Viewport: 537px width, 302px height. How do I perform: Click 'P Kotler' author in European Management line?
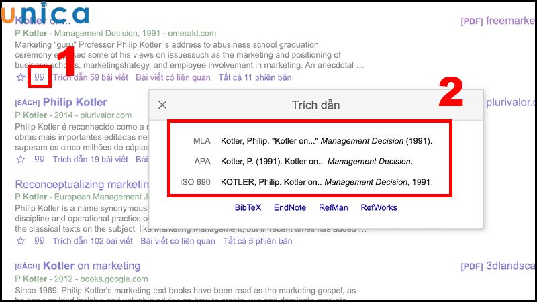click(x=31, y=197)
